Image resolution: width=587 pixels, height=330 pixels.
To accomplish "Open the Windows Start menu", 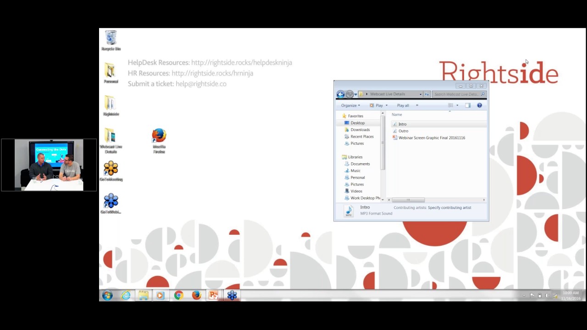I will [x=107, y=296].
